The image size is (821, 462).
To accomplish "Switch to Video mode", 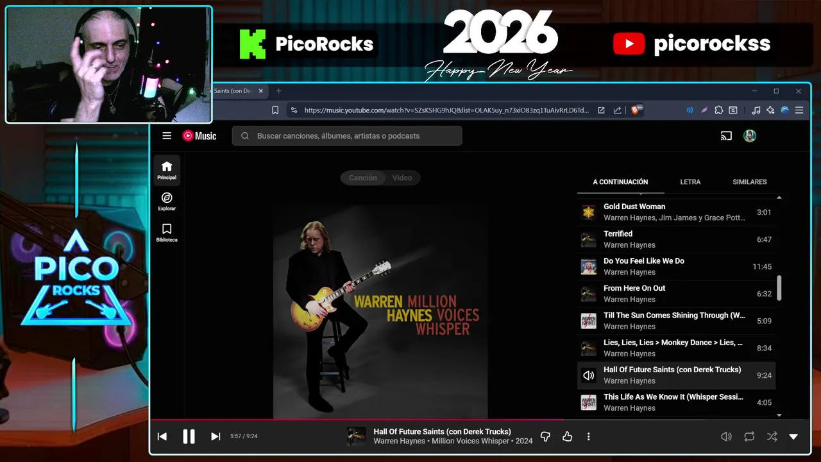I will [x=402, y=178].
